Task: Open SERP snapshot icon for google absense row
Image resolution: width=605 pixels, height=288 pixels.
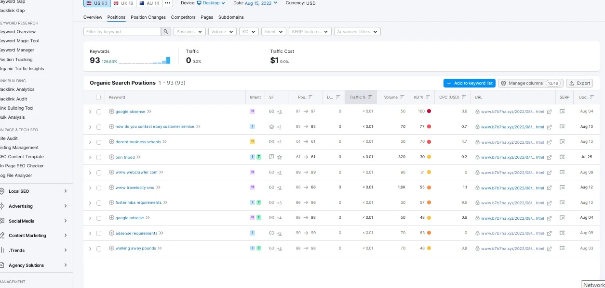Action: point(562,112)
